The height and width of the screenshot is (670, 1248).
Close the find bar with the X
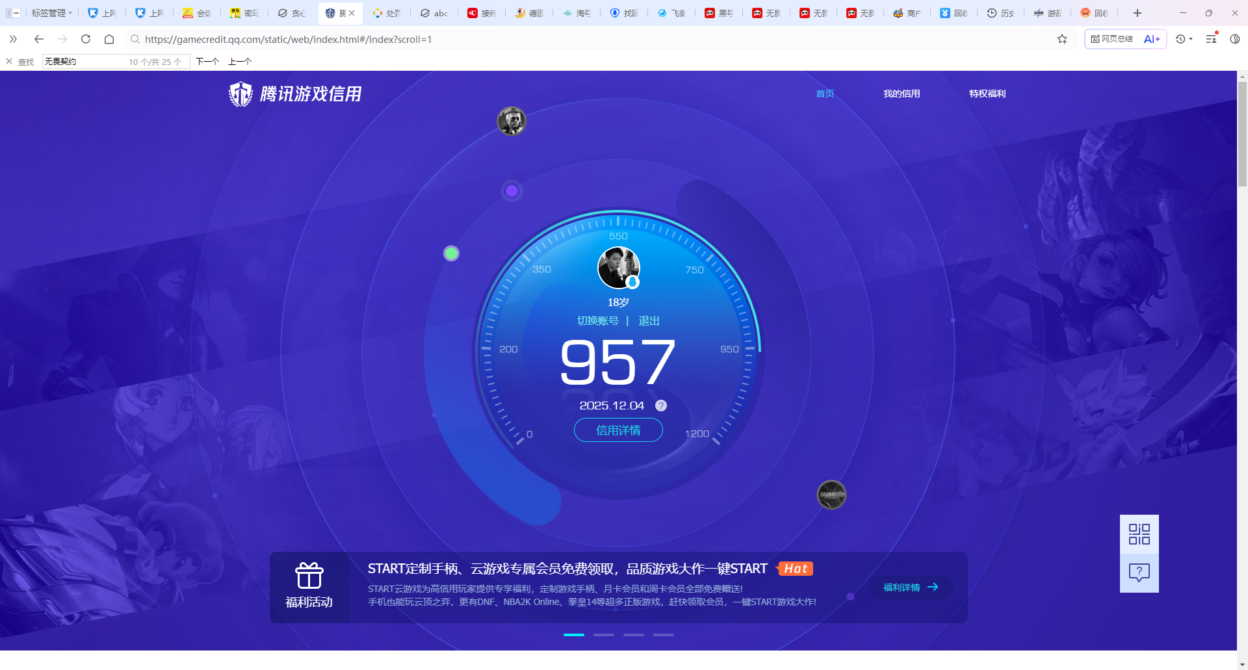point(8,61)
